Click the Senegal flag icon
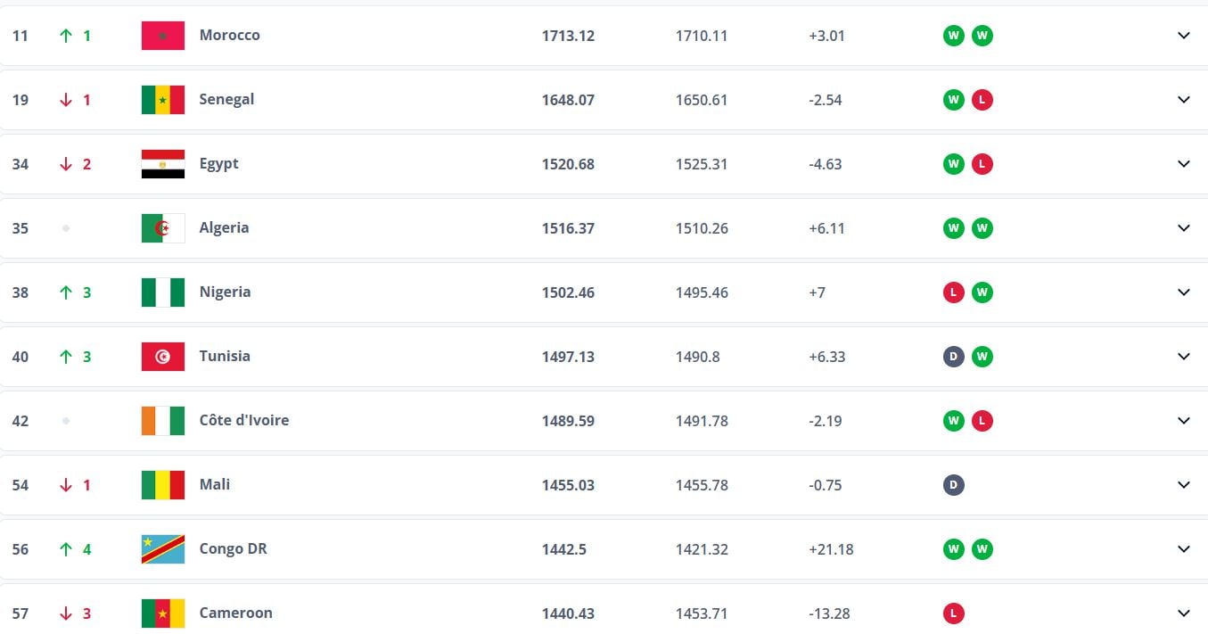 pyautogui.click(x=163, y=100)
